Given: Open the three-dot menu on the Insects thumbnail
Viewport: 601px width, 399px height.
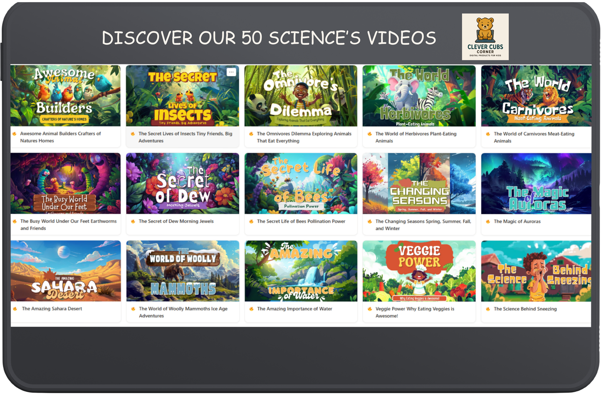Looking at the screenshot, I should [x=231, y=71].
